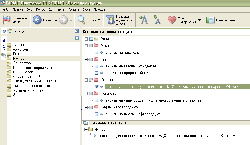Close the Ситуации list panel with X icon
This screenshot has width=250, height=145.
[x=77, y=38]
